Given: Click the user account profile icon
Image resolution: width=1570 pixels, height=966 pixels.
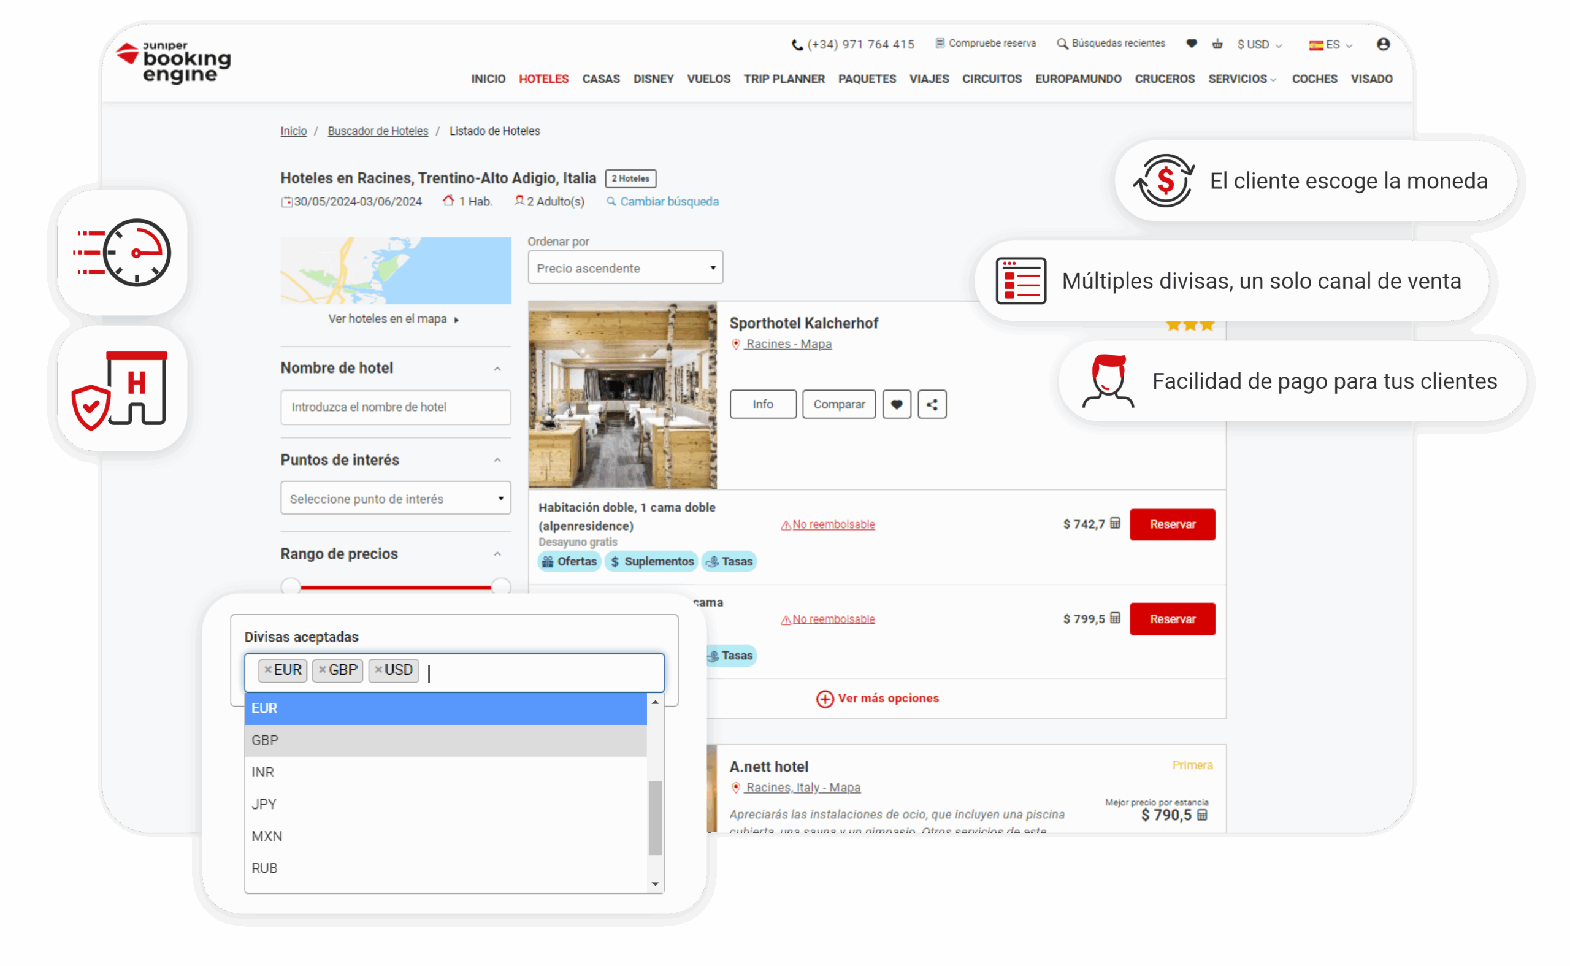Looking at the screenshot, I should (1383, 44).
